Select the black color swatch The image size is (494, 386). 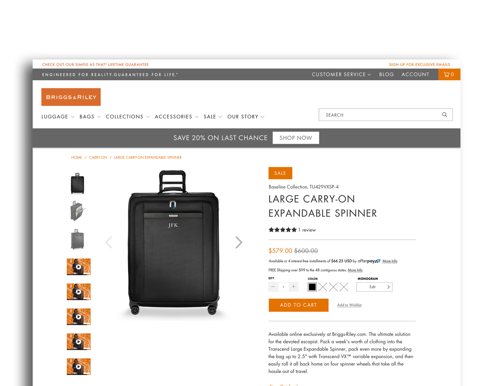(x=312, y=287)
